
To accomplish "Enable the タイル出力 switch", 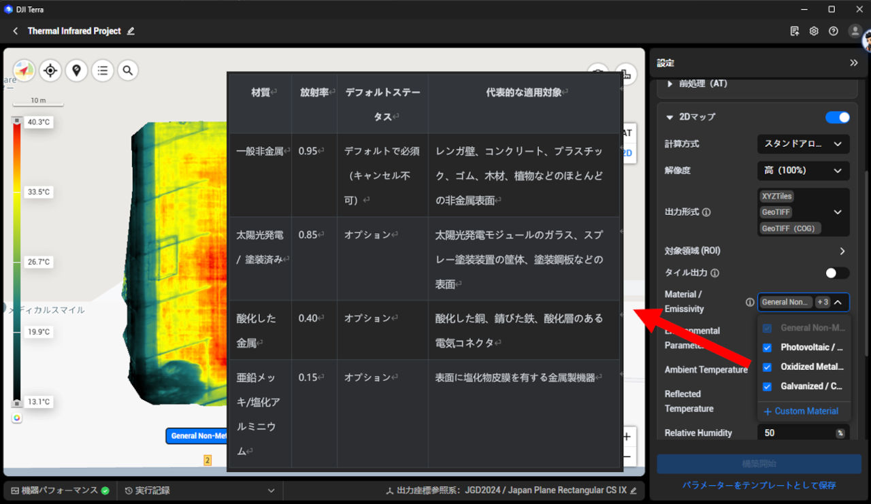I will [x=838, y=273].
